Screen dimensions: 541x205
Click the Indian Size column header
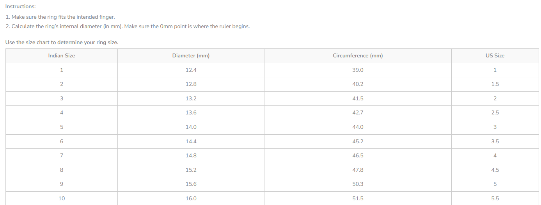point(62,56)
